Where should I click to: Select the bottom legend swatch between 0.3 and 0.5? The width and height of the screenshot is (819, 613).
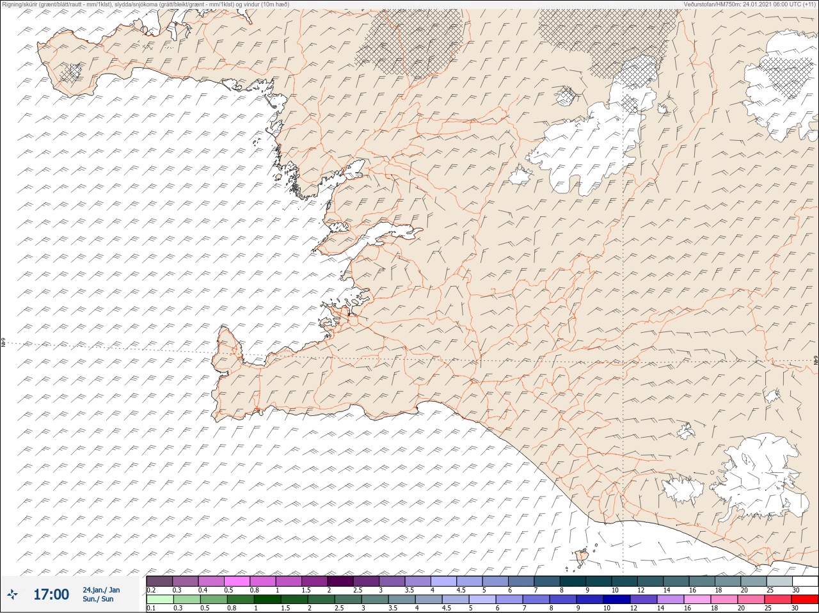[186, 600]
